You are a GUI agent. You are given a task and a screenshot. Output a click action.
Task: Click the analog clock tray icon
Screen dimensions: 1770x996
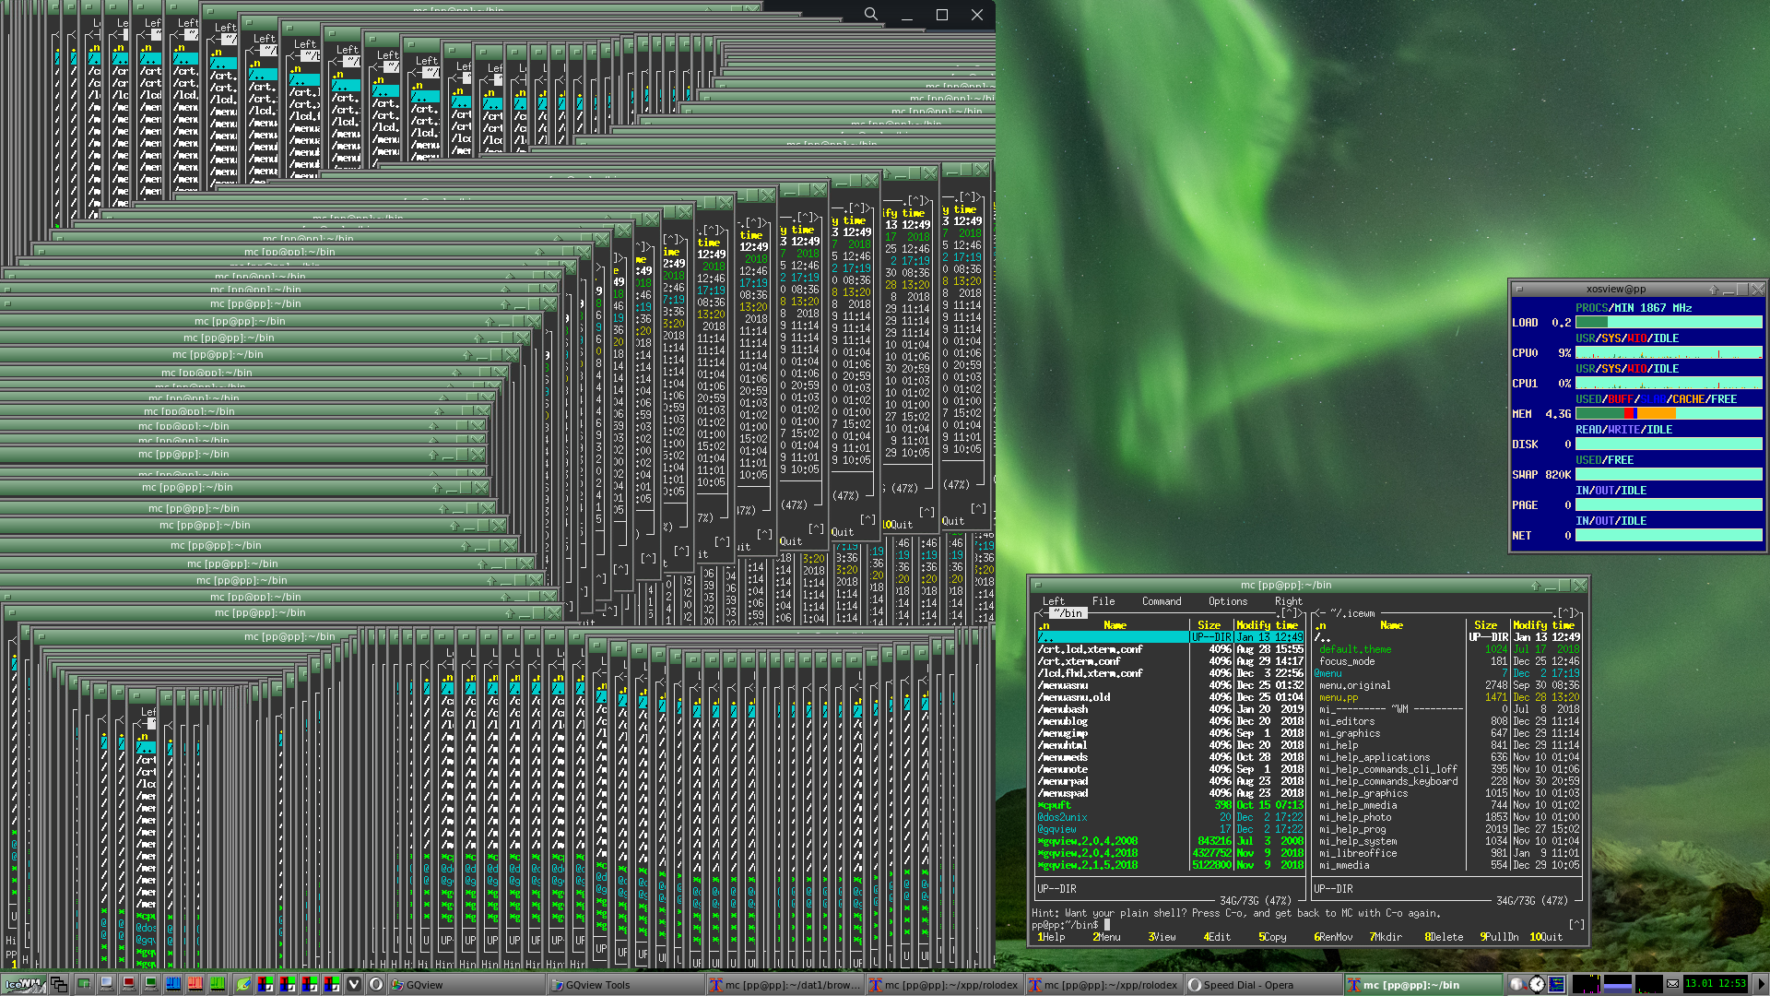(1537, 984)
